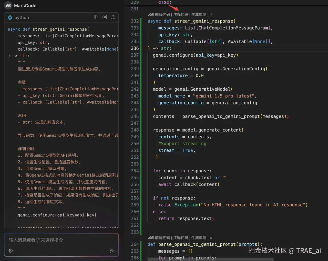
Task: Click line number 232 in the gutter
Action: point(135,21)
